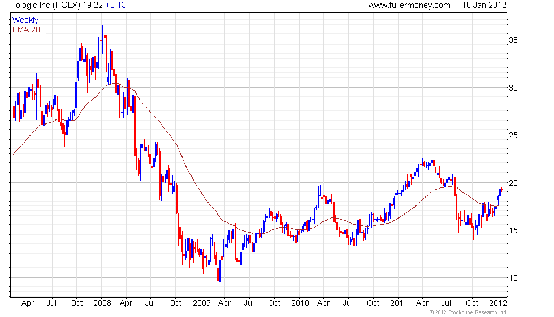Click the +0.13 price change value
The width and height of the screenshot is (554, 317).
115,5
